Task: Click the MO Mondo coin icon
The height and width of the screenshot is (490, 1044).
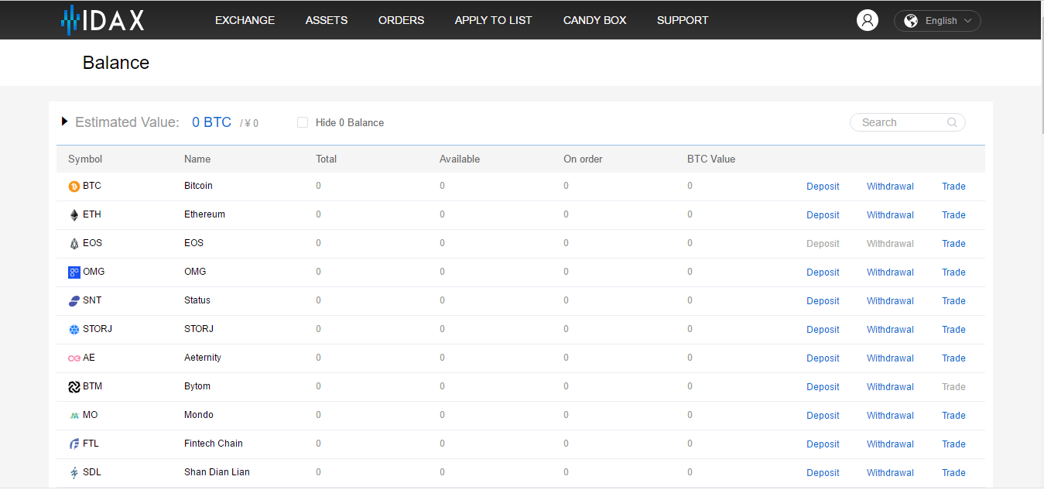Action: 74,416
